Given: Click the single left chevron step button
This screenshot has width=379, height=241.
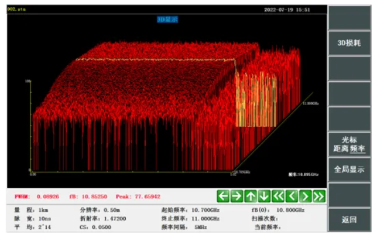Looking at the screenshot, I should coord(292,197).
